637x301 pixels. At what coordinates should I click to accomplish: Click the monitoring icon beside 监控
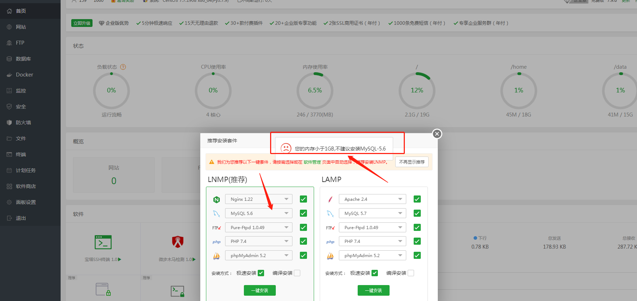9,91
